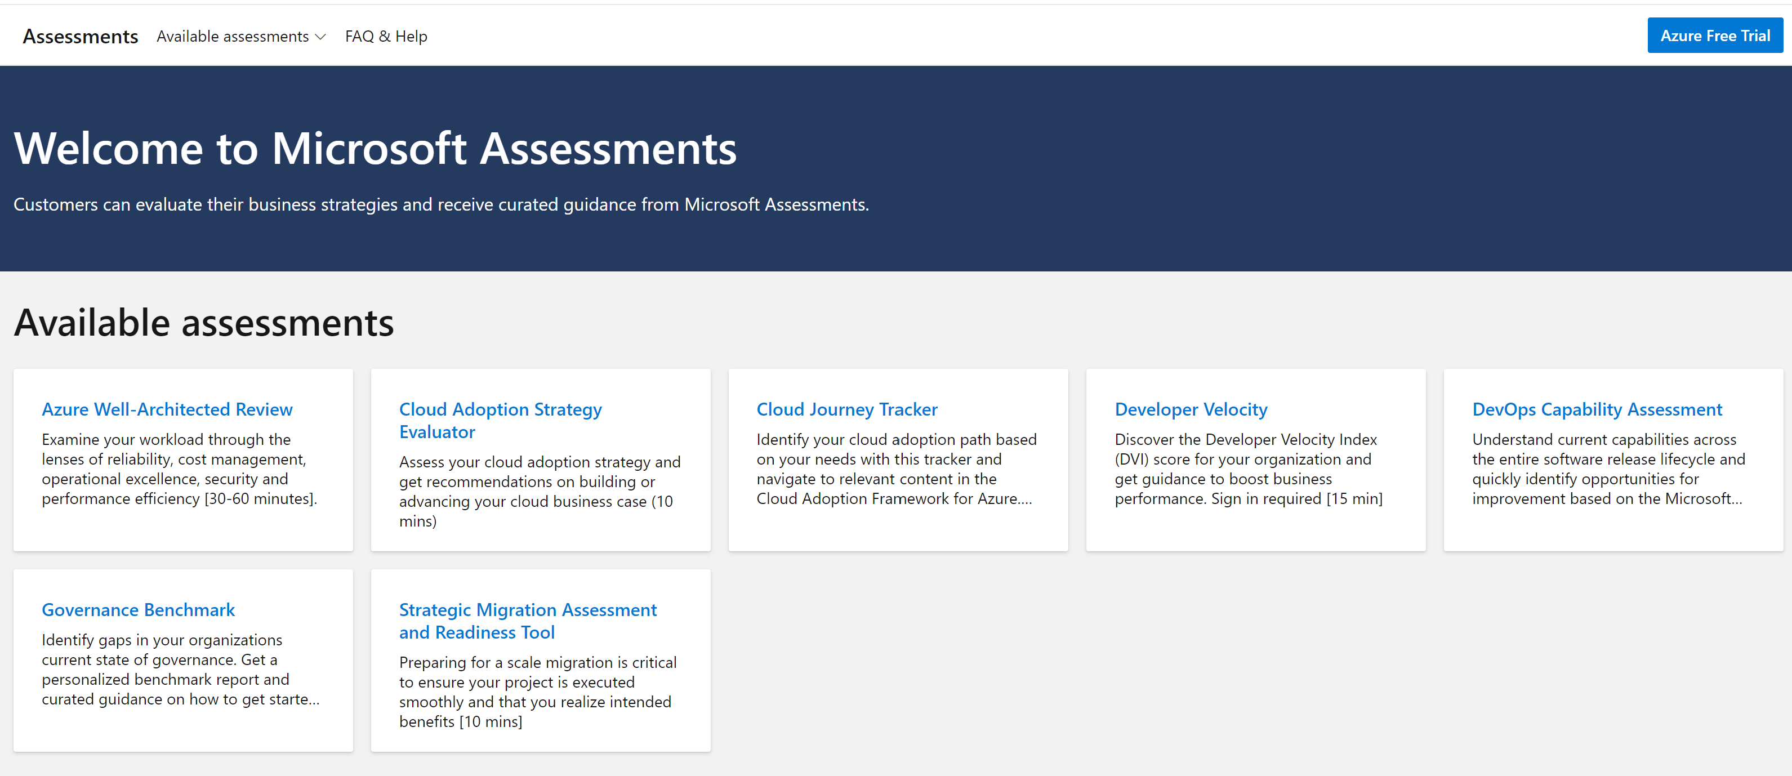The height and width of the screenshot is (776, 1792).
Task: Start the DevOps Capability Assessment
Action: pos(1597,409)
